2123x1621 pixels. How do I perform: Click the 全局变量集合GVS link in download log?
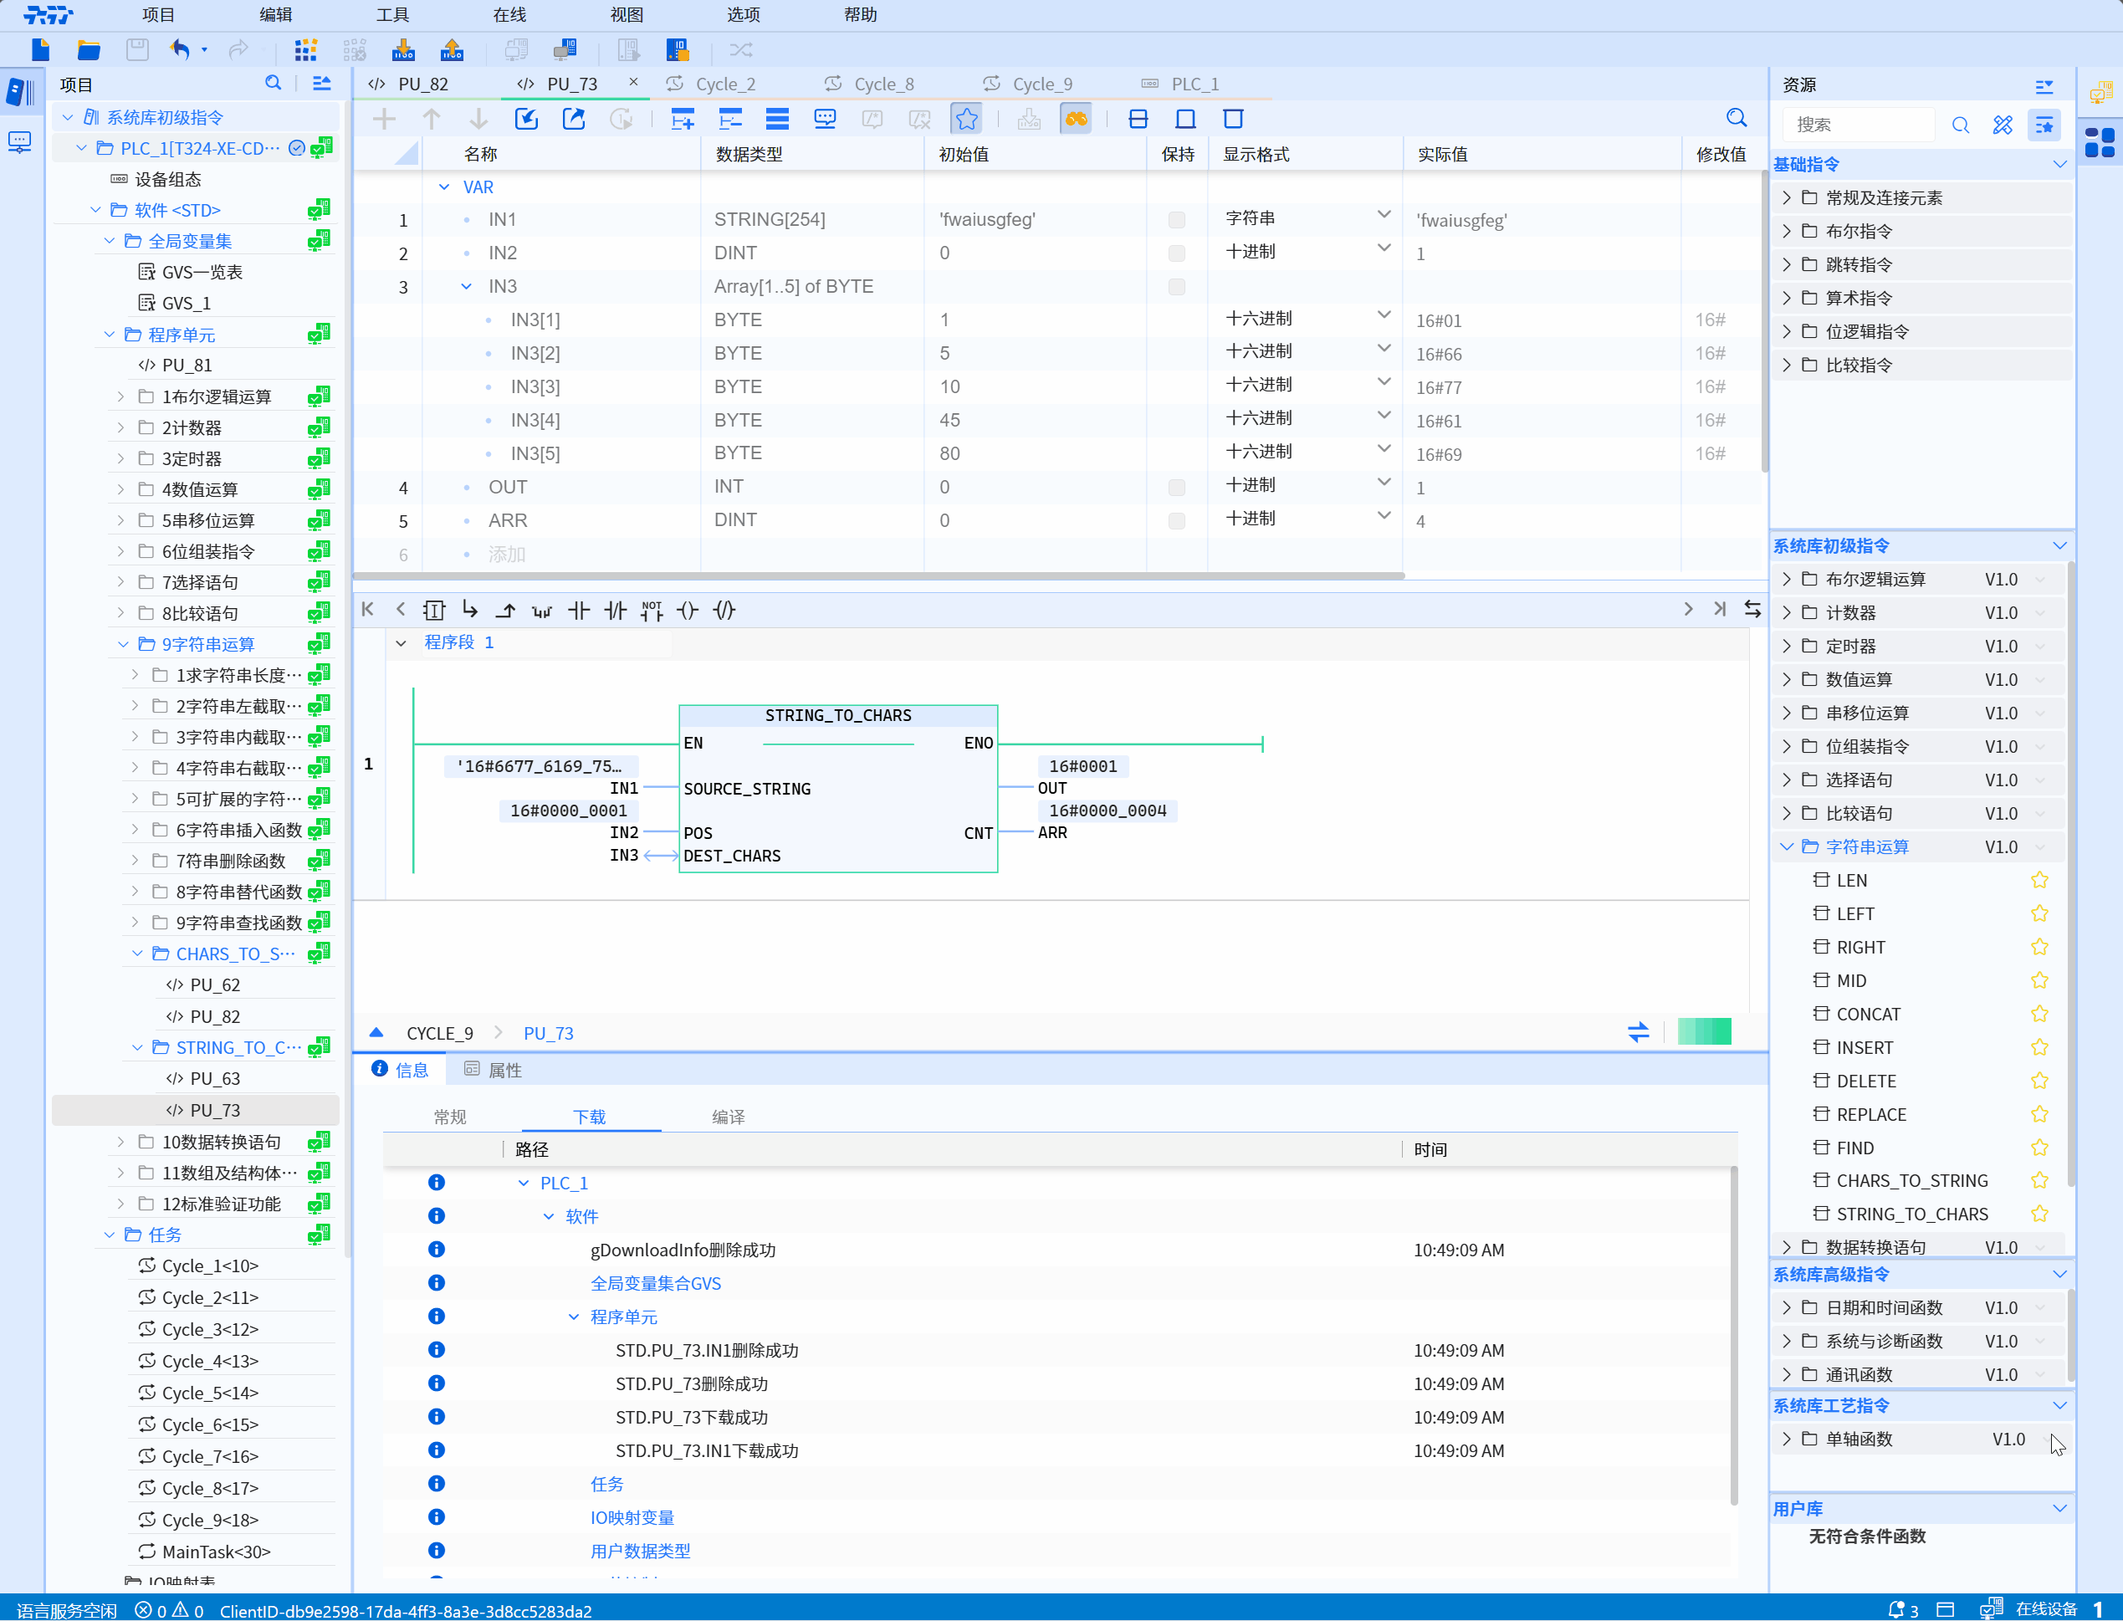click(655, 1283)
